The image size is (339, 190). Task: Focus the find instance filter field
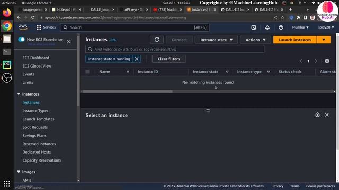coord(175,49)
